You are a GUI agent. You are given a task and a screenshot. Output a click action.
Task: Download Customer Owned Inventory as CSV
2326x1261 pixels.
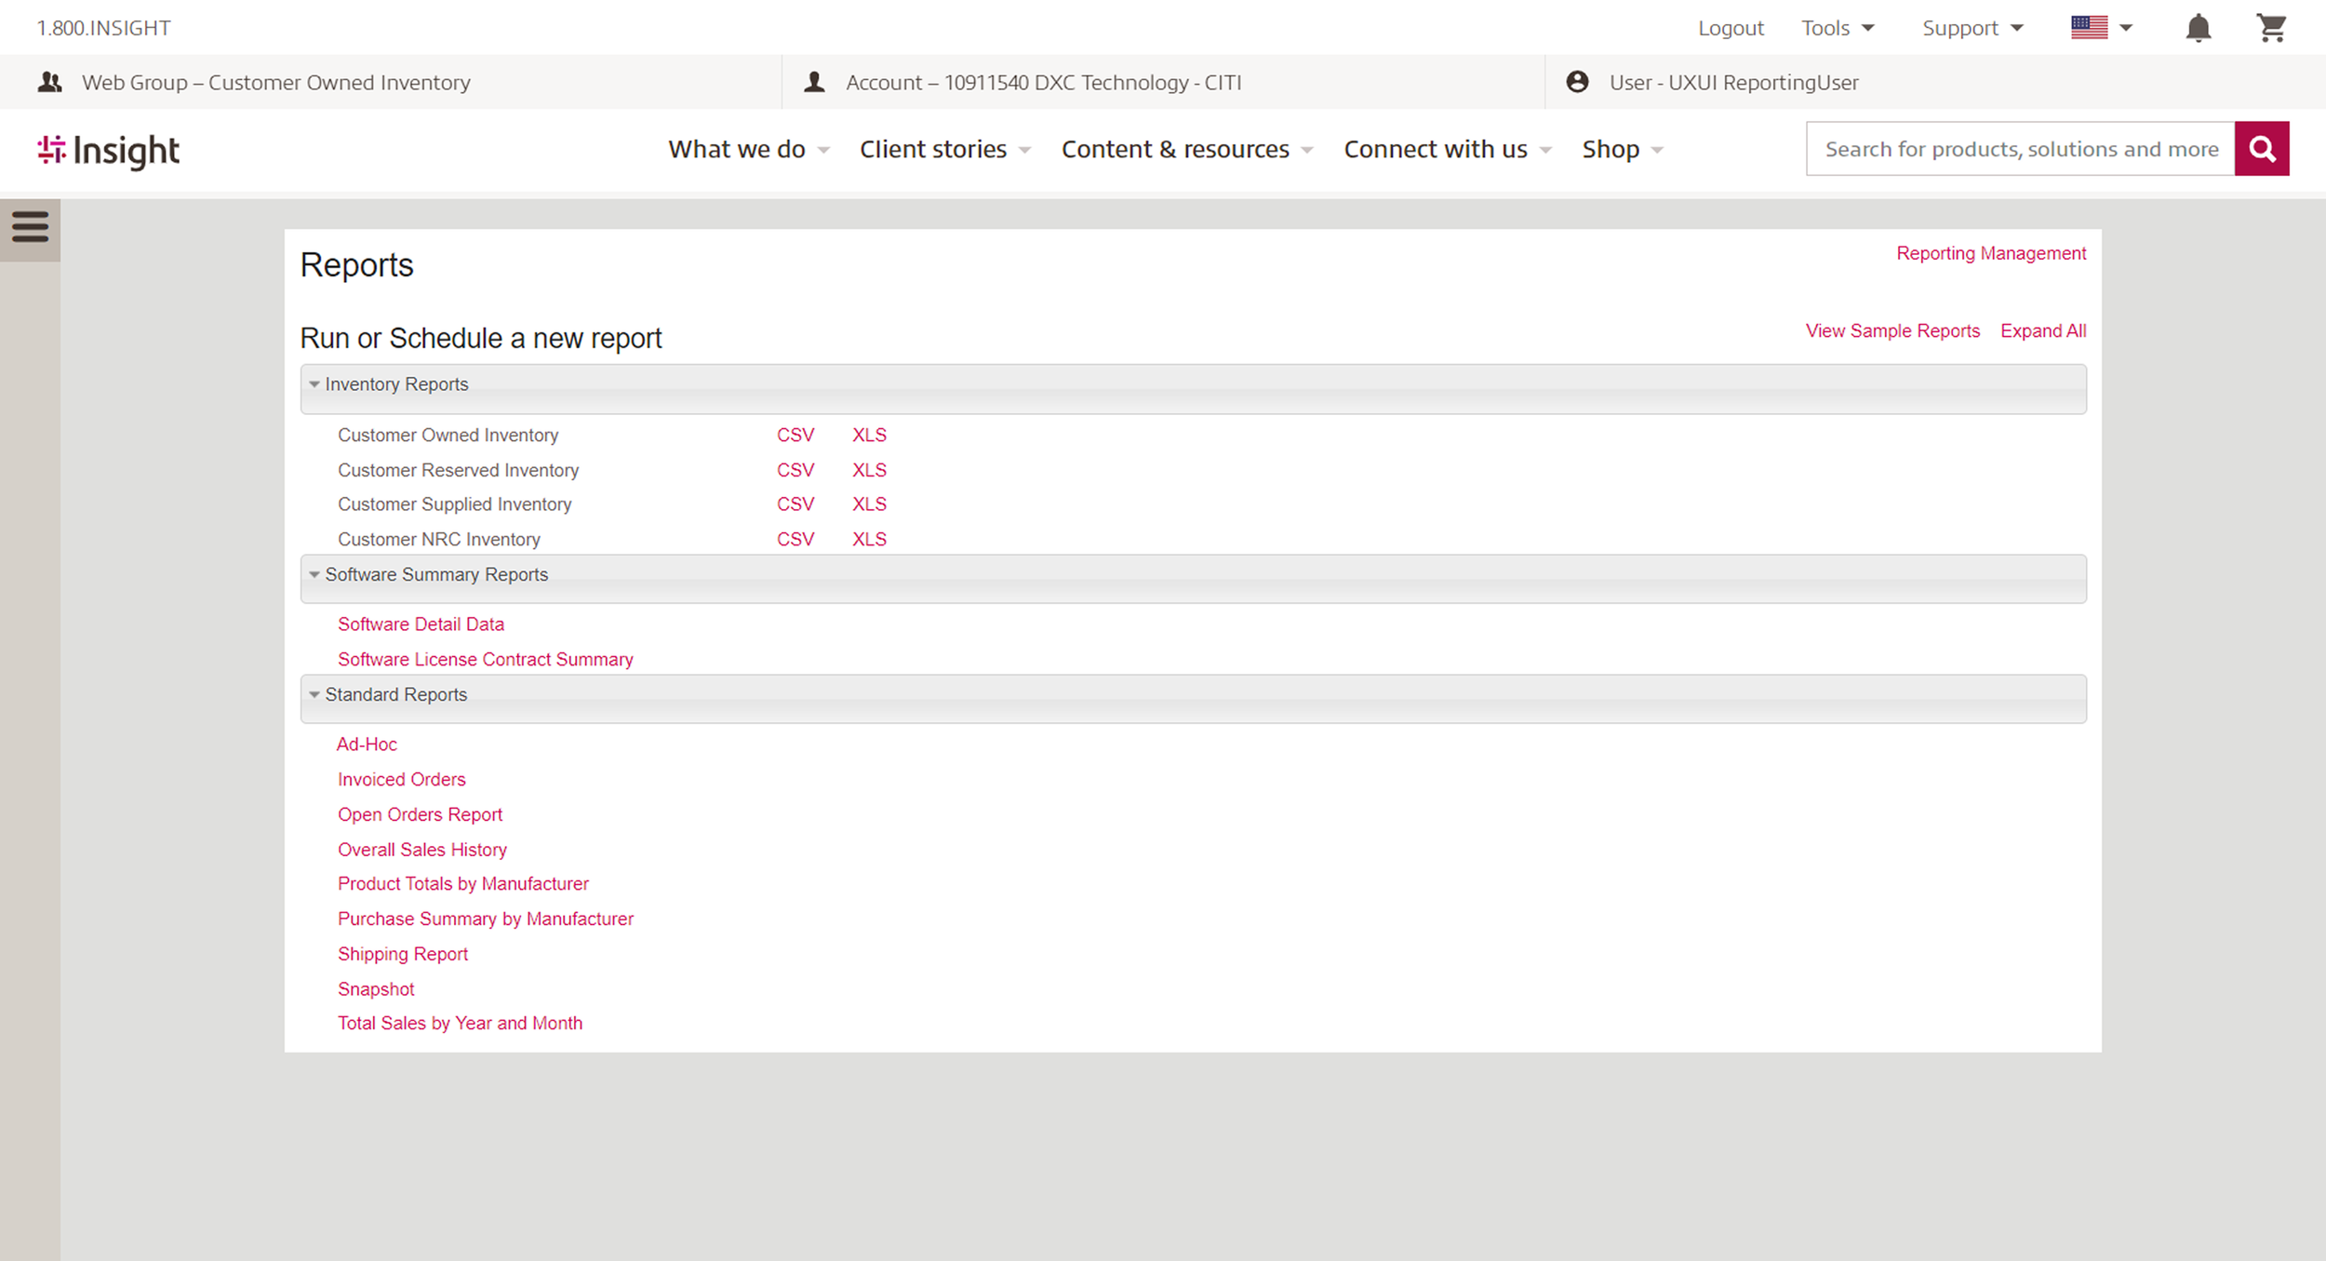coord(795,435)
